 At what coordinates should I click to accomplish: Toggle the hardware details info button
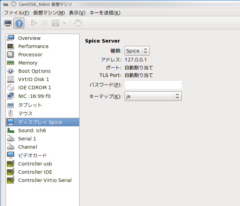pyautogui.click(x=19, y=23)
